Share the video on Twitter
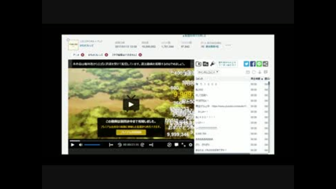This screenshot has width=336, height=189. pyautogui.click(x=246, y=64)
